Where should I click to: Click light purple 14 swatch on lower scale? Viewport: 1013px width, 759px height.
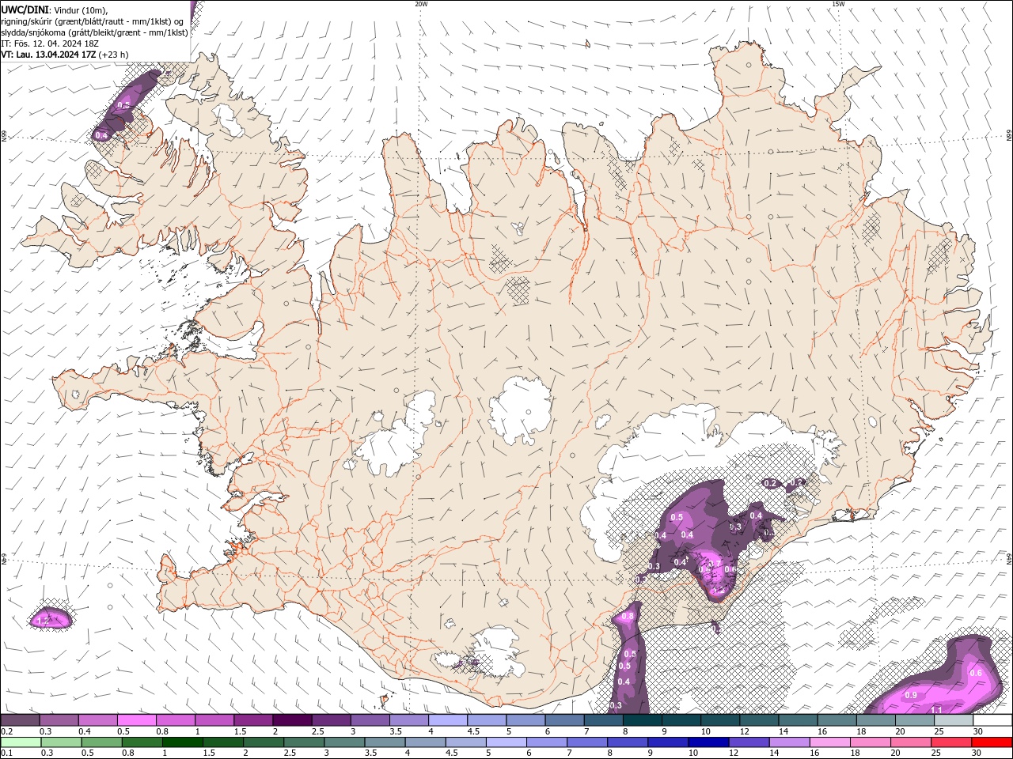click(788, 742)
